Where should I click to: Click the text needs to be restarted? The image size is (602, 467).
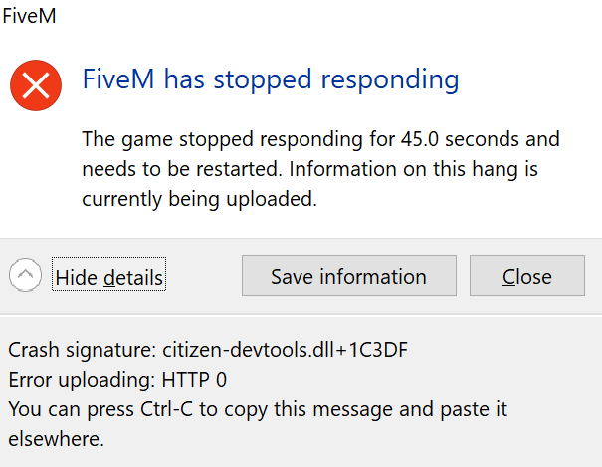[166, 168]
